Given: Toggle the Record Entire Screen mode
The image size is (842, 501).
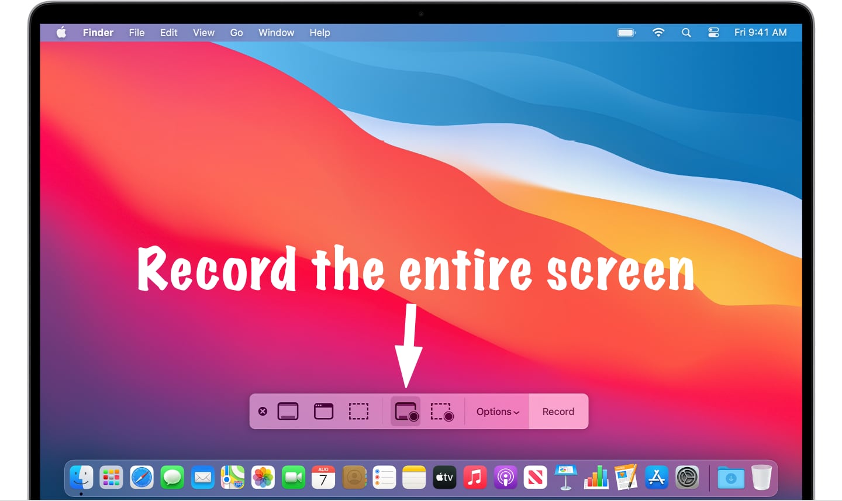Looking at the screenshot, I should coord(405,411).
